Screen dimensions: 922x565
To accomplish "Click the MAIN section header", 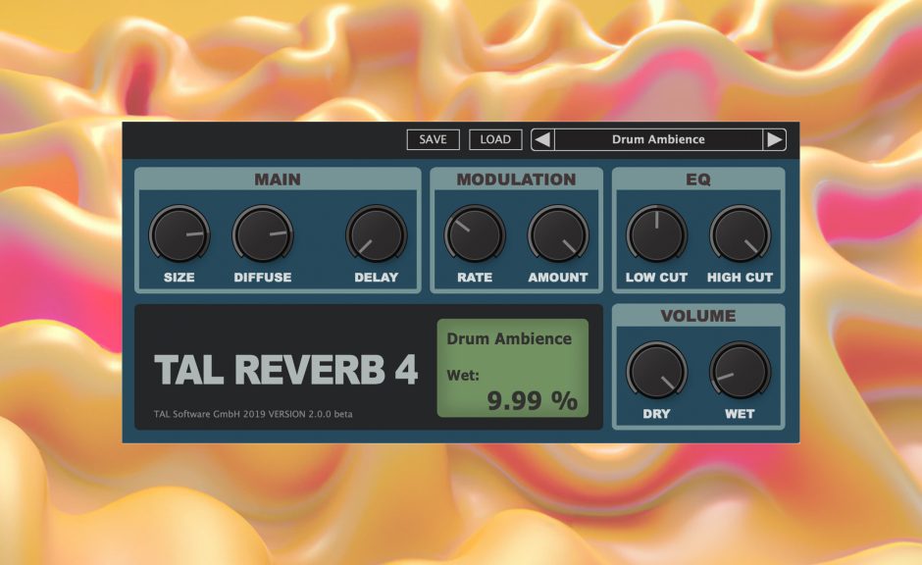I will point(278,179).
